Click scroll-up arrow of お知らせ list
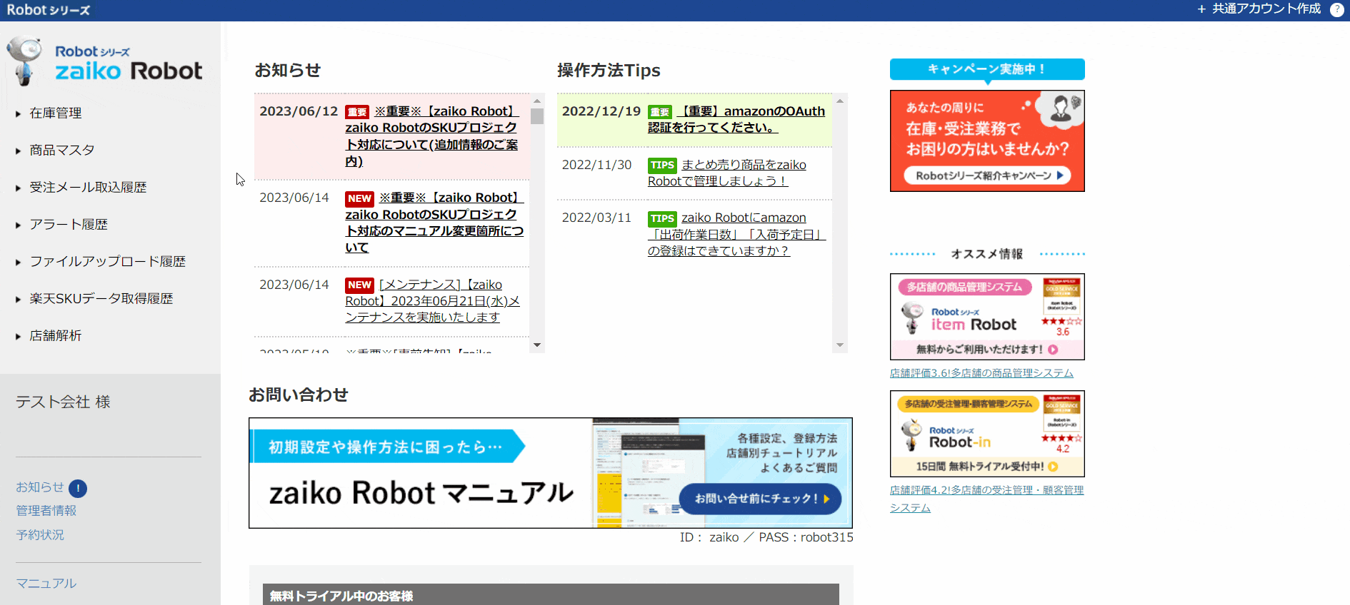 tap(537, 101)
